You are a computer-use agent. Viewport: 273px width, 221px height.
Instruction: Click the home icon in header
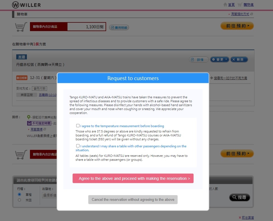coord(225,5)
